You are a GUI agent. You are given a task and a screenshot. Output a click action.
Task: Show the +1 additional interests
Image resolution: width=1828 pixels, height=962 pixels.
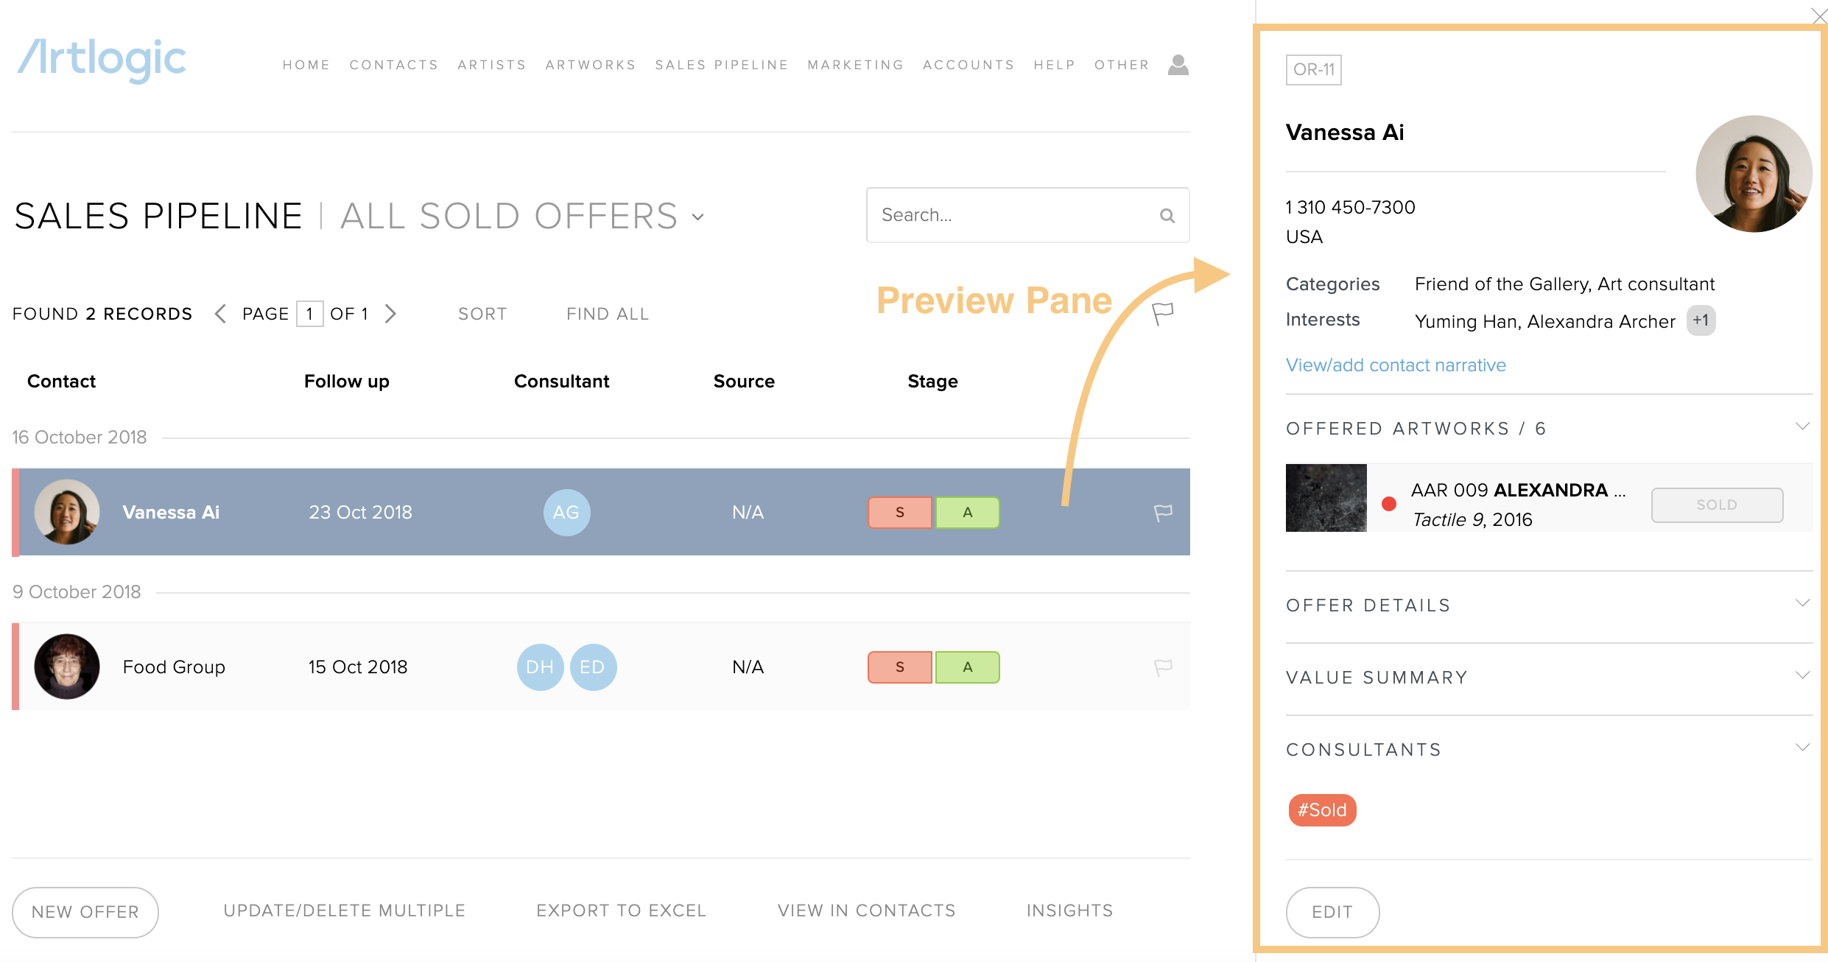point(1701,320)
